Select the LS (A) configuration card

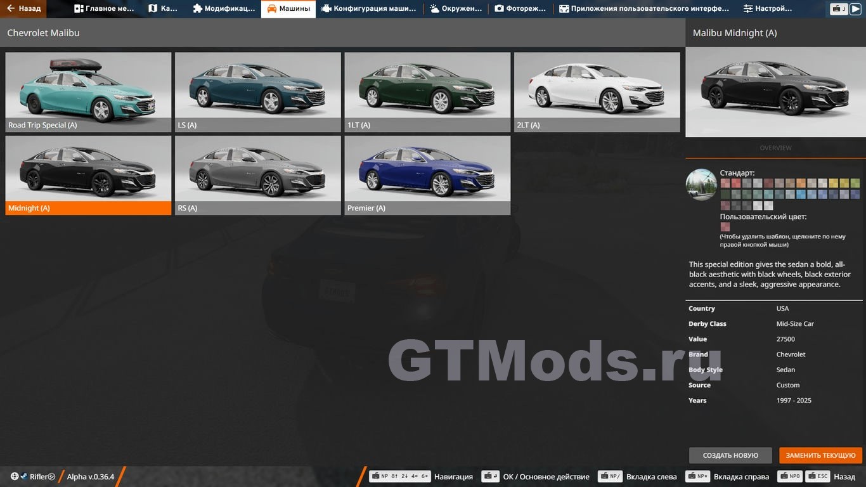coord(258,92)
